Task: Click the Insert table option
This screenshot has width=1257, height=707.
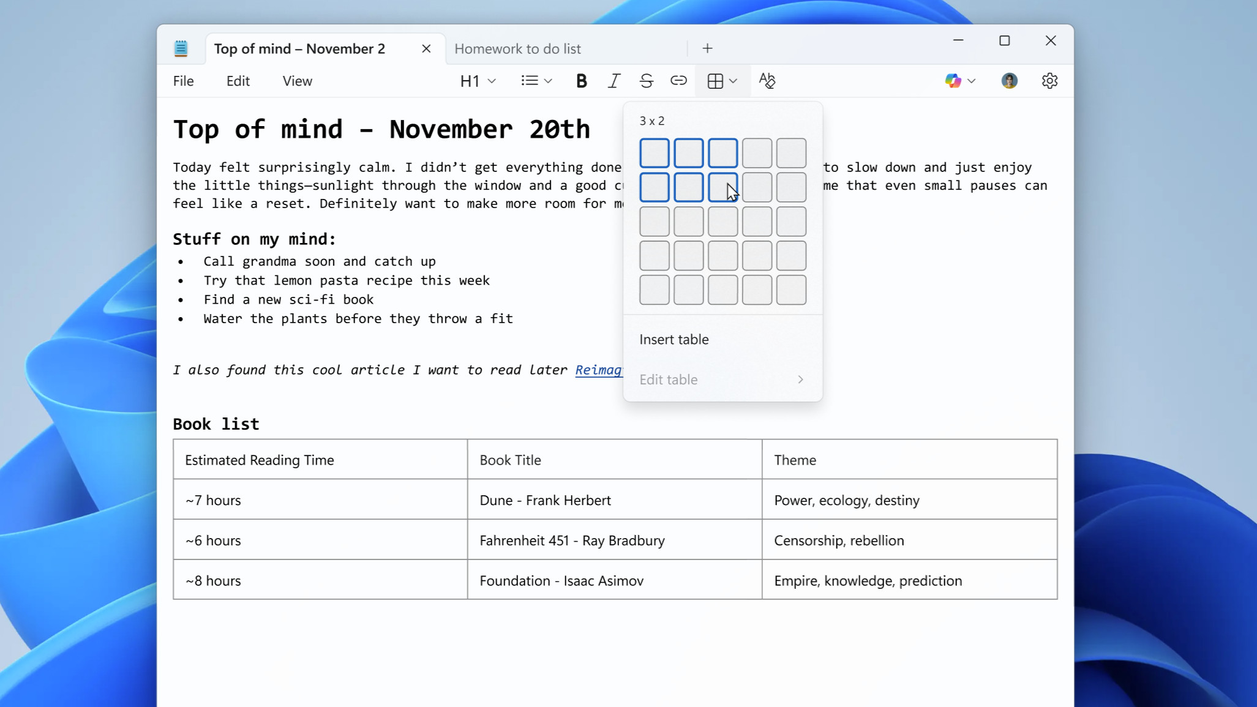Action: (x=674, y=339)
